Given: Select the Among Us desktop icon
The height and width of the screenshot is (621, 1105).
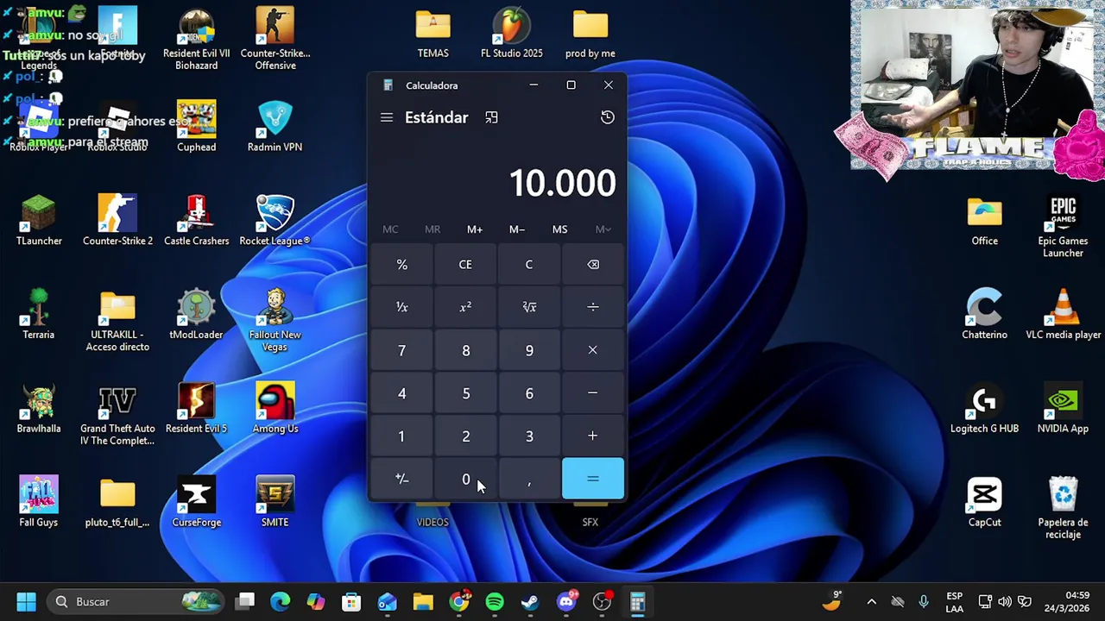Looking at the screenshot, I should pyautogui.click(x=275, y=409).
